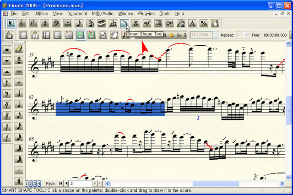Click the measure position field 1|1|0000
The image size is (293, 195).
pos(201,35)
